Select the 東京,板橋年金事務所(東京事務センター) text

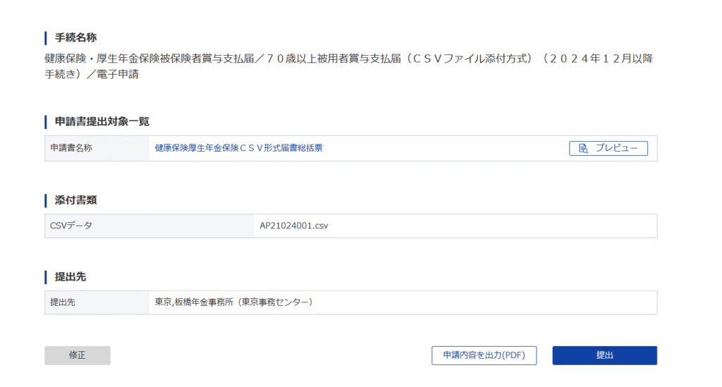234,302
